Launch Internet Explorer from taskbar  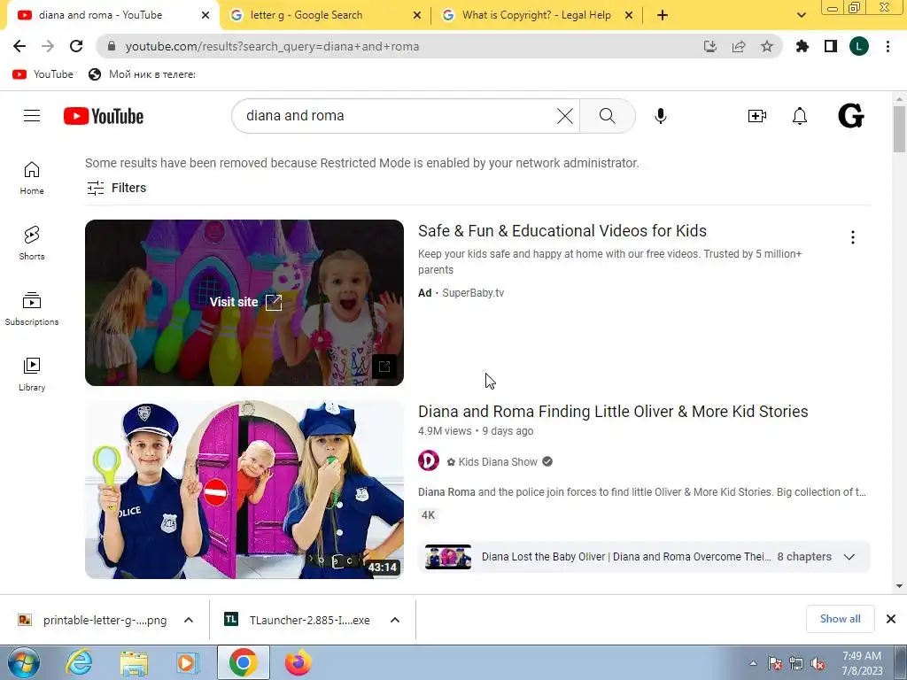pyautogui.click(x=79, y=662)
